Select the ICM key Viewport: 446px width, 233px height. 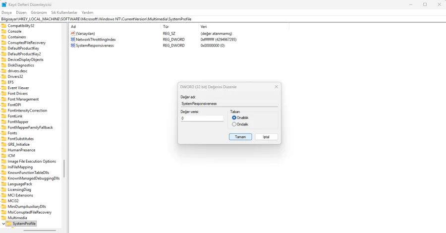pyautogui.click(x=11, y=156)
